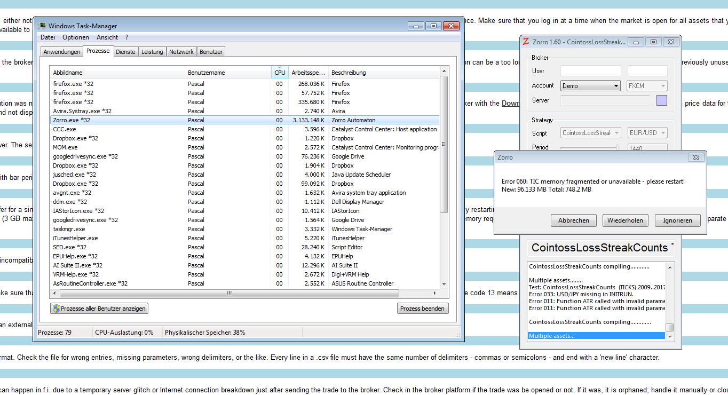Click the Server field in Zorro
The image size is (728, 395).
click(605, 100)
